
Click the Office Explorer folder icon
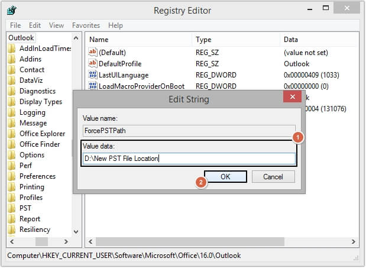click(x=11, y=134)
